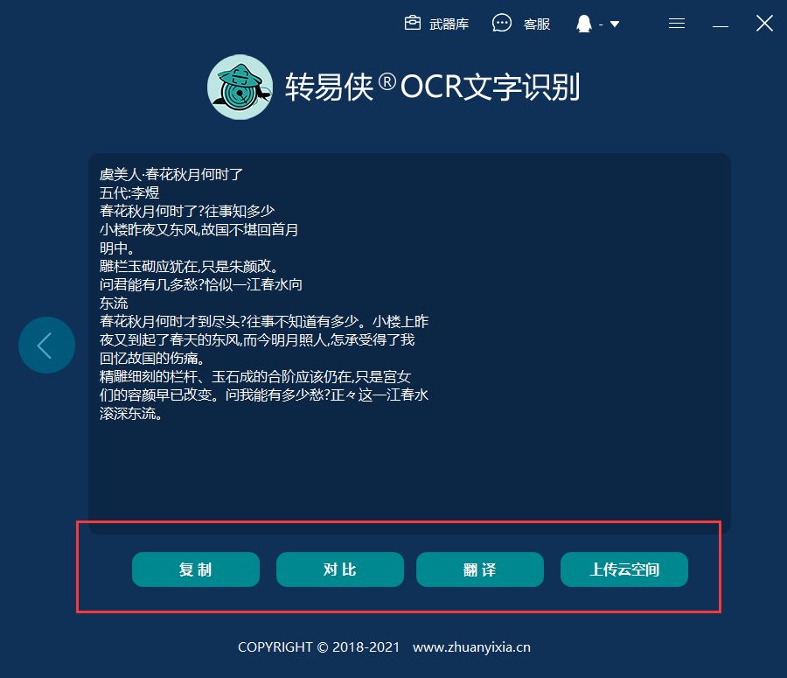Click 上传云空间 to upload

623,570
